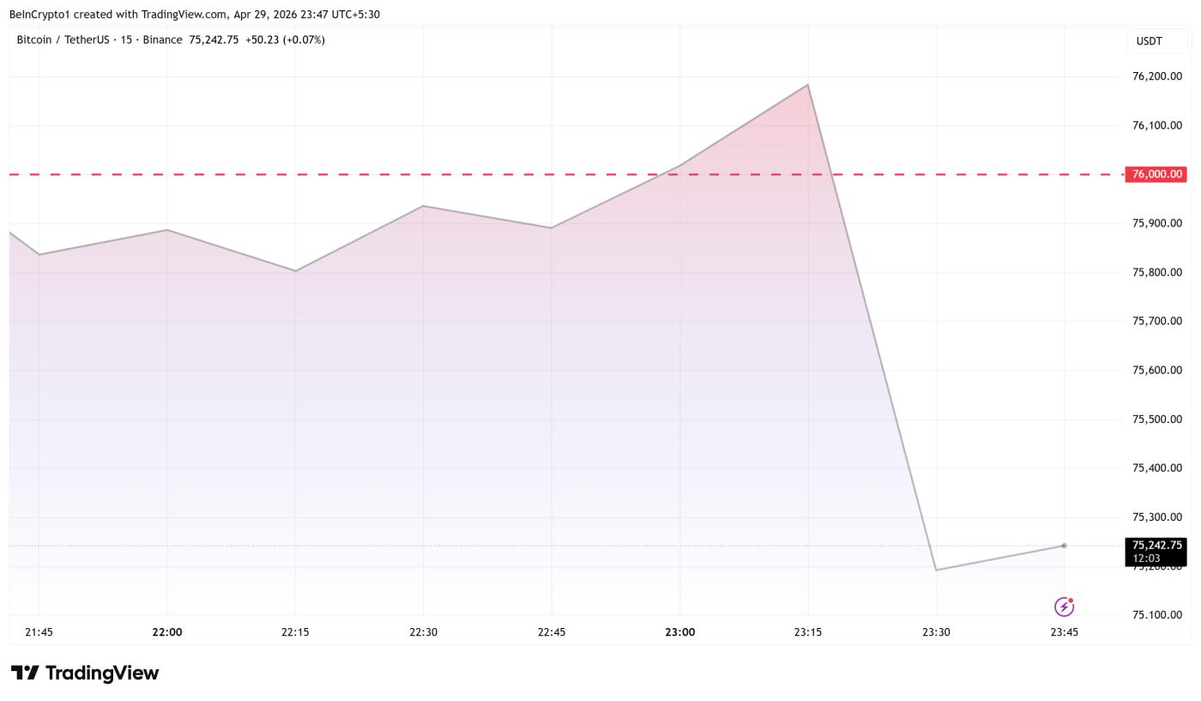Click the red 76,000.00 price label
1201x701 pixels.
pos(1156,174)
